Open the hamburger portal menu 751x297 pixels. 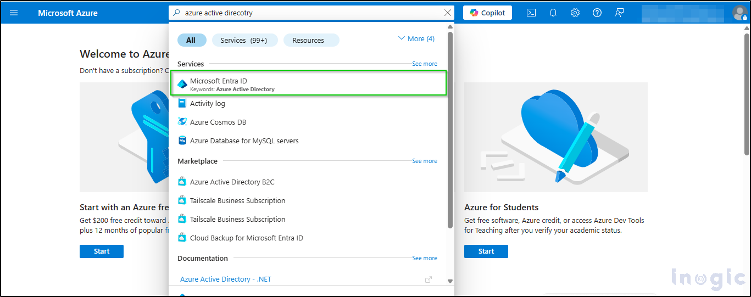pyautogui.click(x=14, y=13)
